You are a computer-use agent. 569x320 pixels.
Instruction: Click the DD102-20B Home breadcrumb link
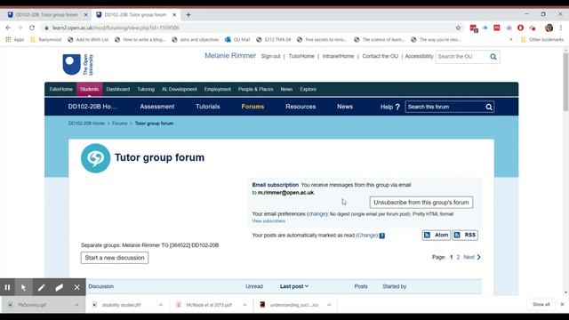click(86, 124)
